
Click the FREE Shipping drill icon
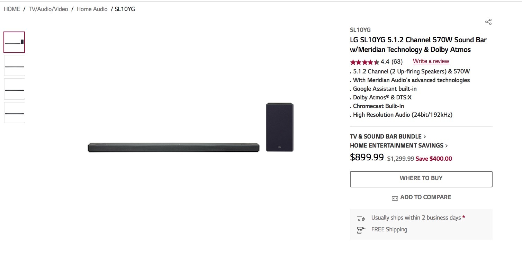[360, 230]
